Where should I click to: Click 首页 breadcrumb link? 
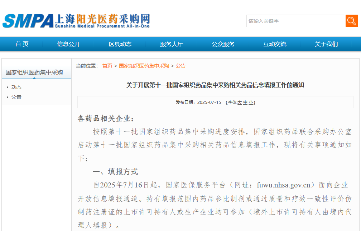pyautogui.click(x=107, y=66)
